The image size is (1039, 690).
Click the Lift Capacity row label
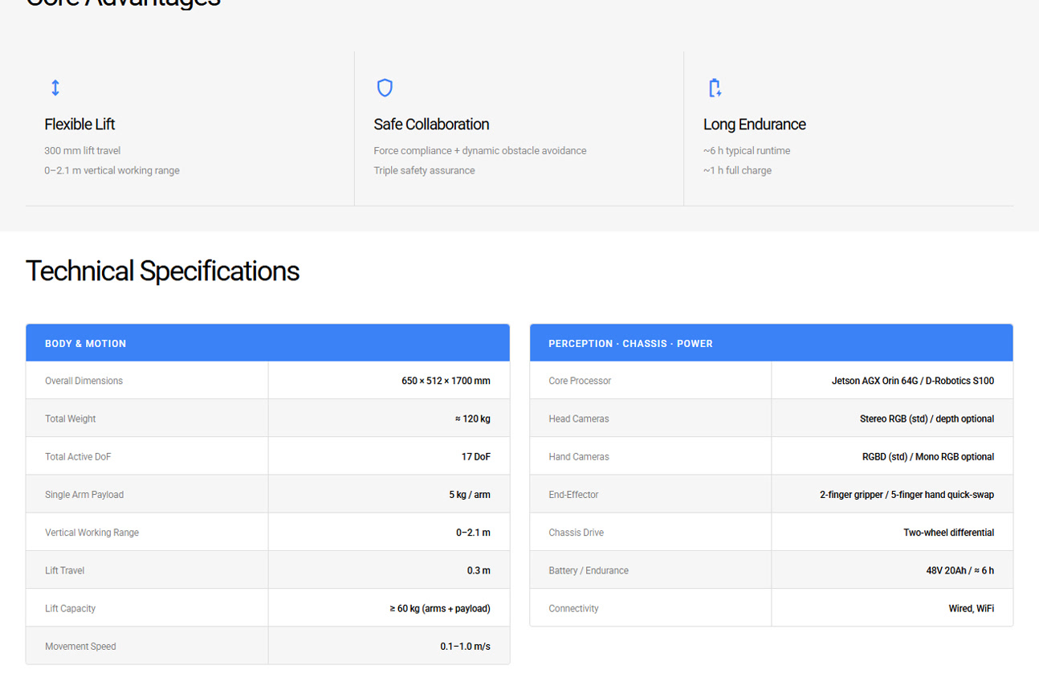click(x=70, y=609)
